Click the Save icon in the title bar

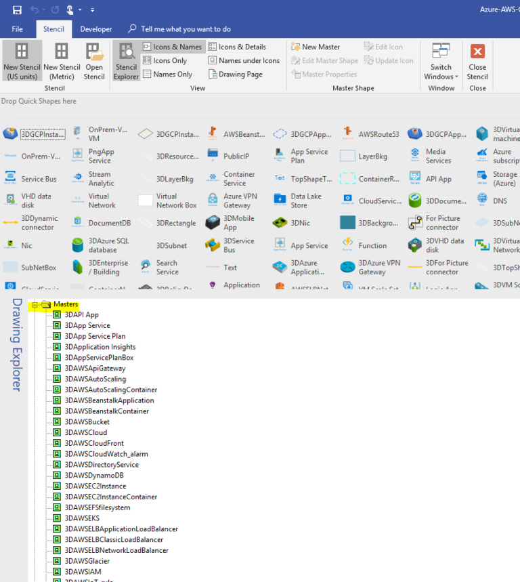(17, 10)
